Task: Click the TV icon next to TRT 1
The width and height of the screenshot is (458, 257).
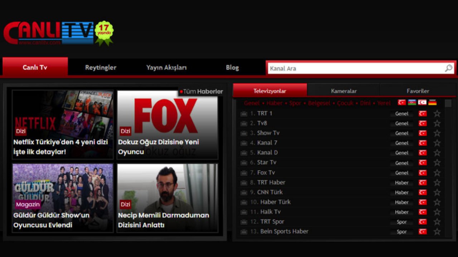Action: click(x=244, y=114)
